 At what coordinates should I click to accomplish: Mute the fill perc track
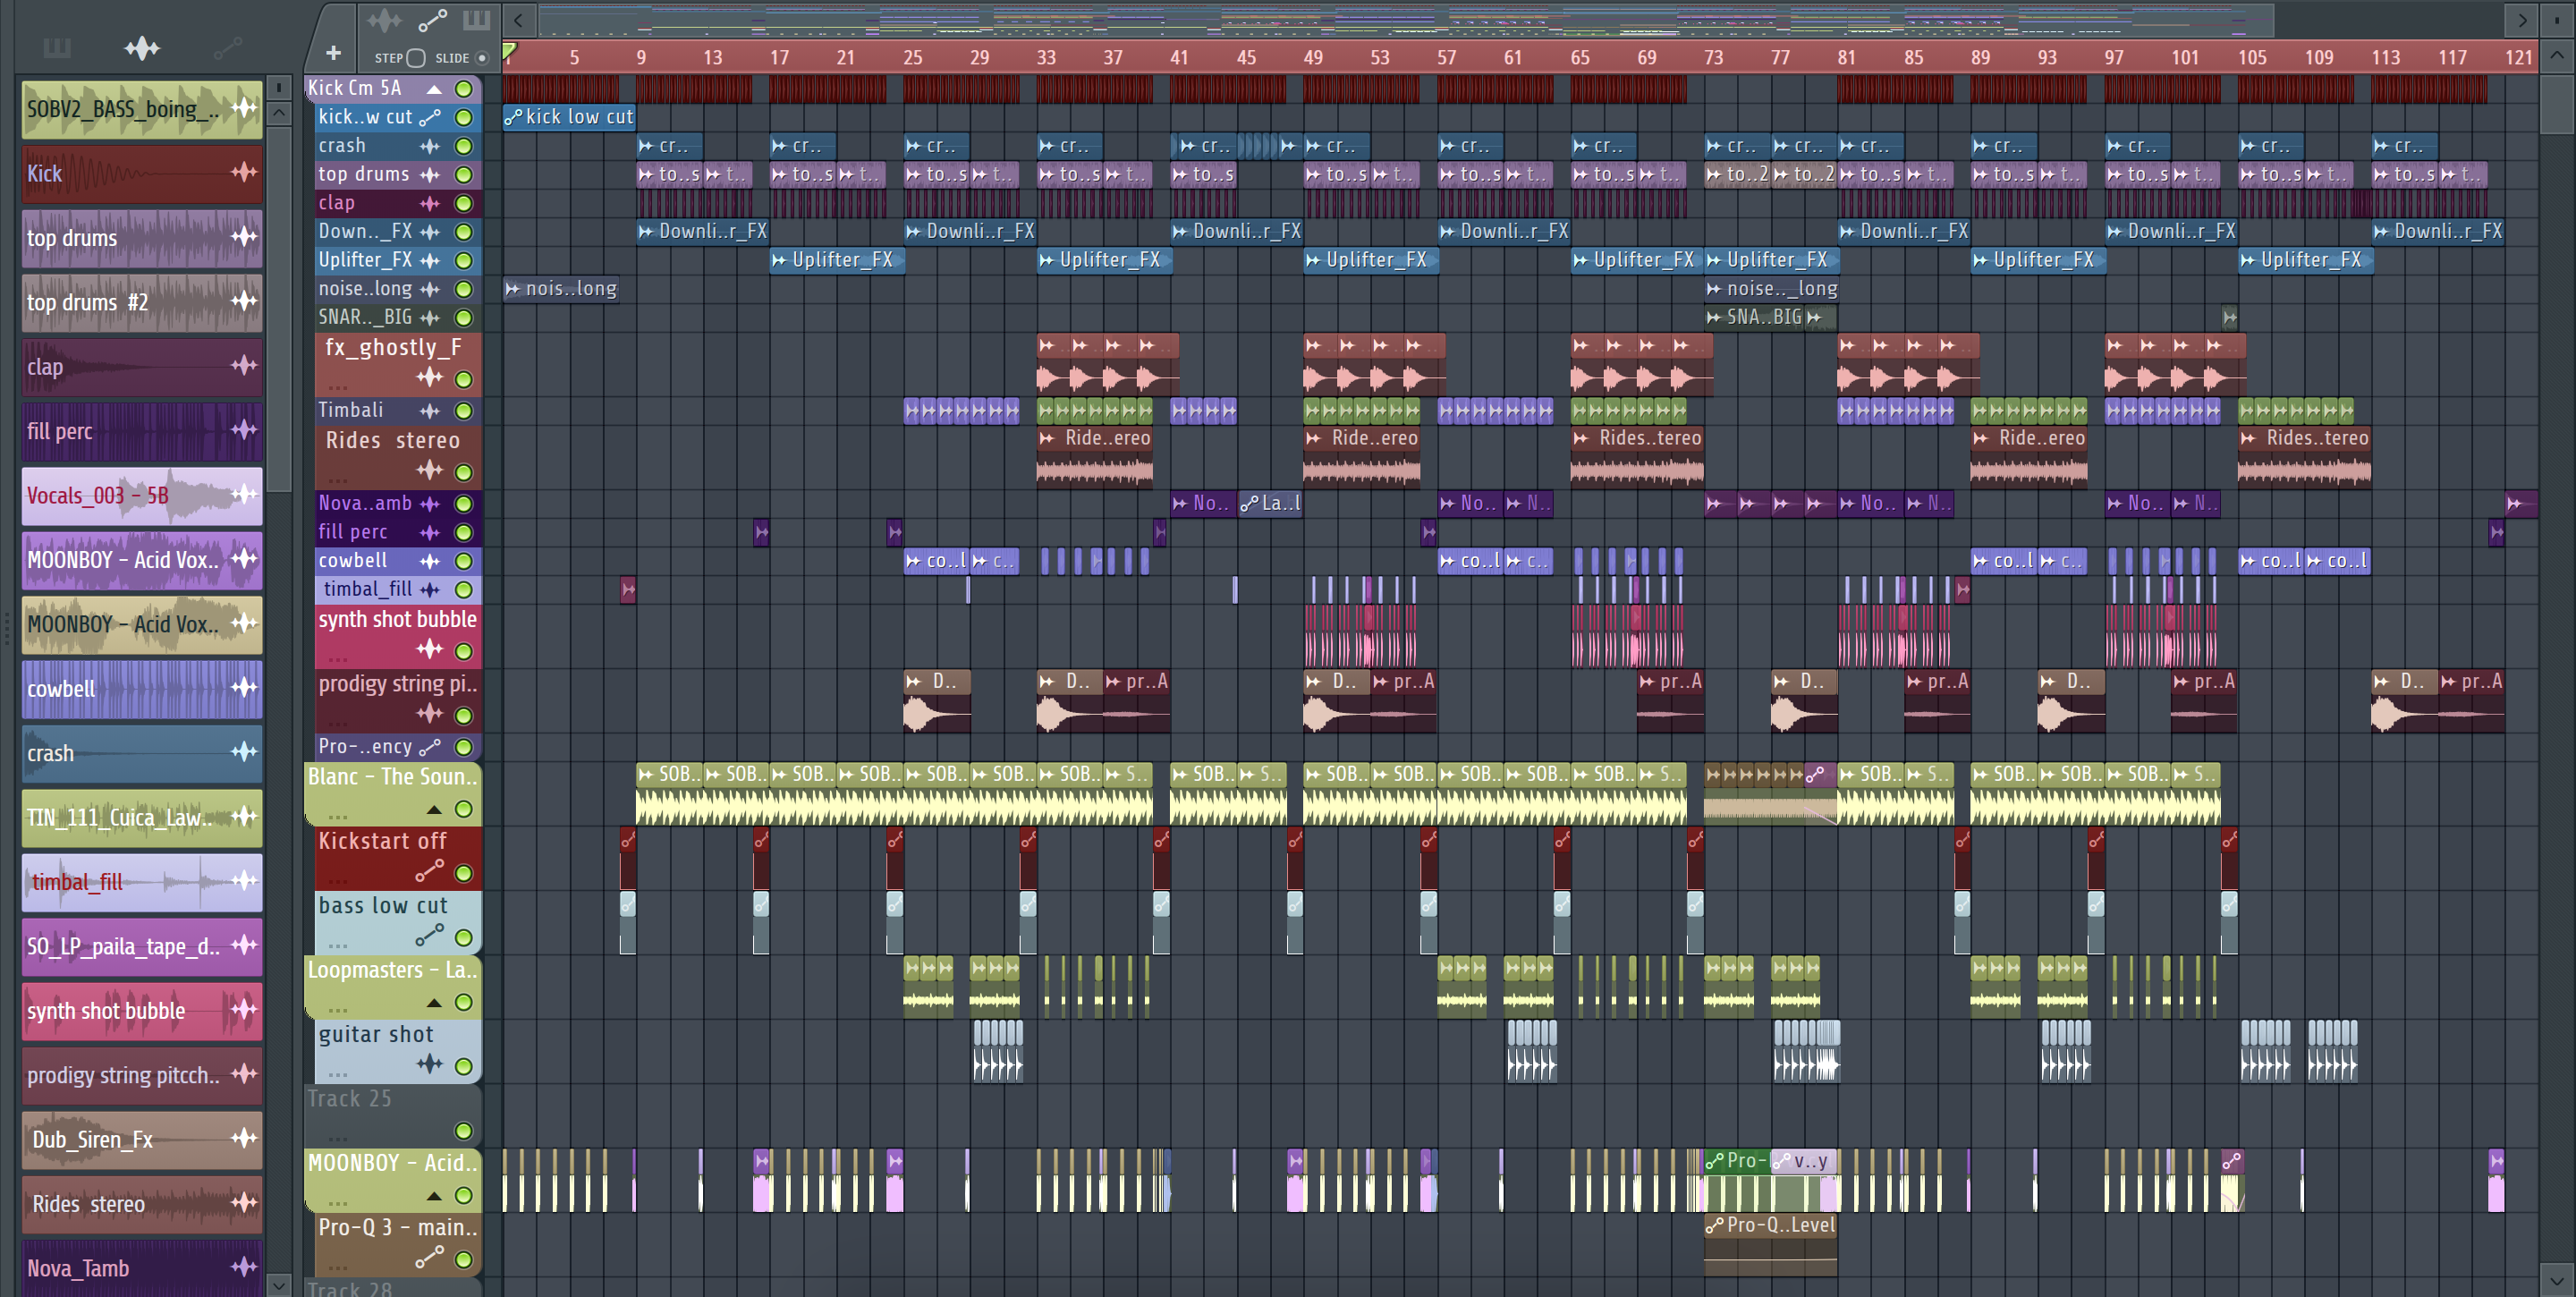464,532
